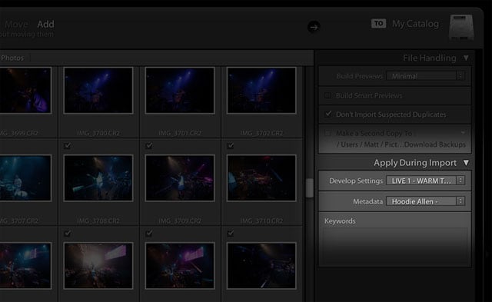492x302 pixels.
Task: Enable Build Smart Previews checkbox
Action: point(327,95)
